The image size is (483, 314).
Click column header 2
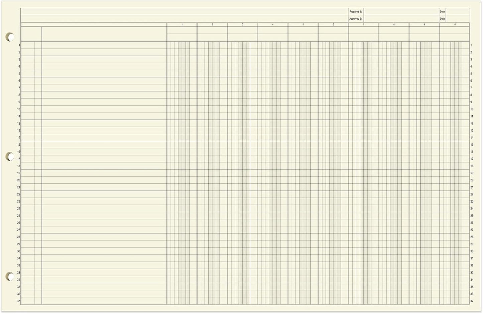[x=212, y=24]
